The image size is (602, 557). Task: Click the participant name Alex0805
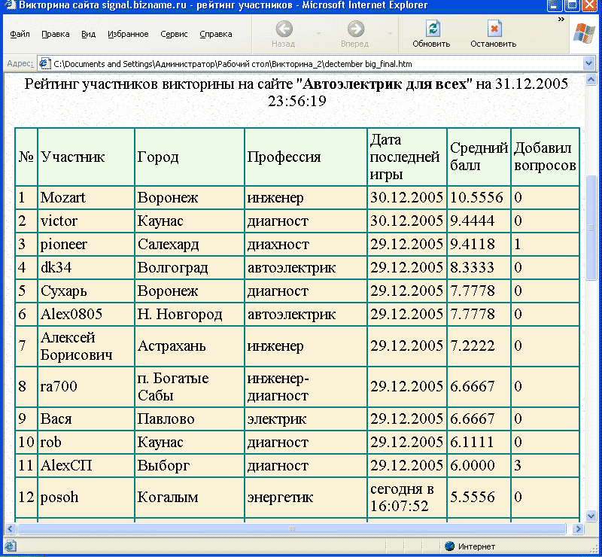pyautogui.click(x=71, y=314)
